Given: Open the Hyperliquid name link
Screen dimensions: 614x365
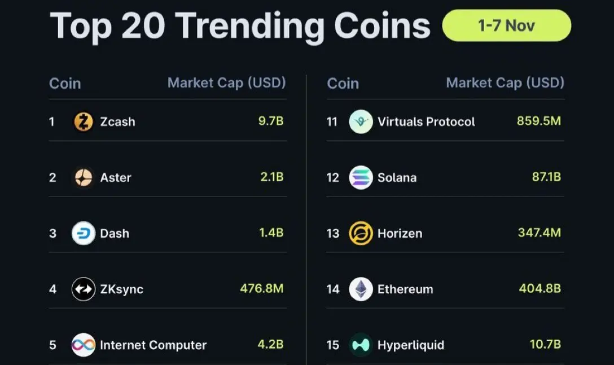Looking at the screenshot, I should [411, 345].
